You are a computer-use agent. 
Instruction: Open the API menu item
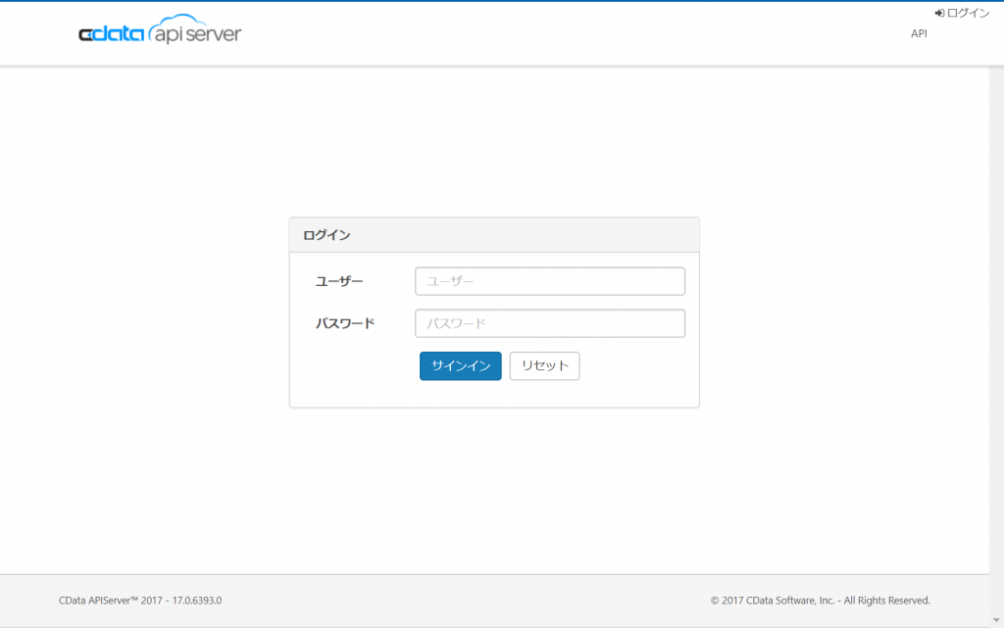coord(919,34)
